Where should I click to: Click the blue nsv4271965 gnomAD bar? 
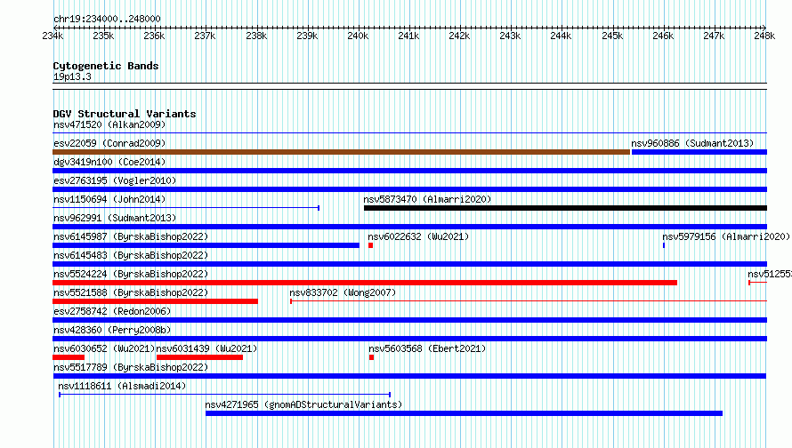464,413
